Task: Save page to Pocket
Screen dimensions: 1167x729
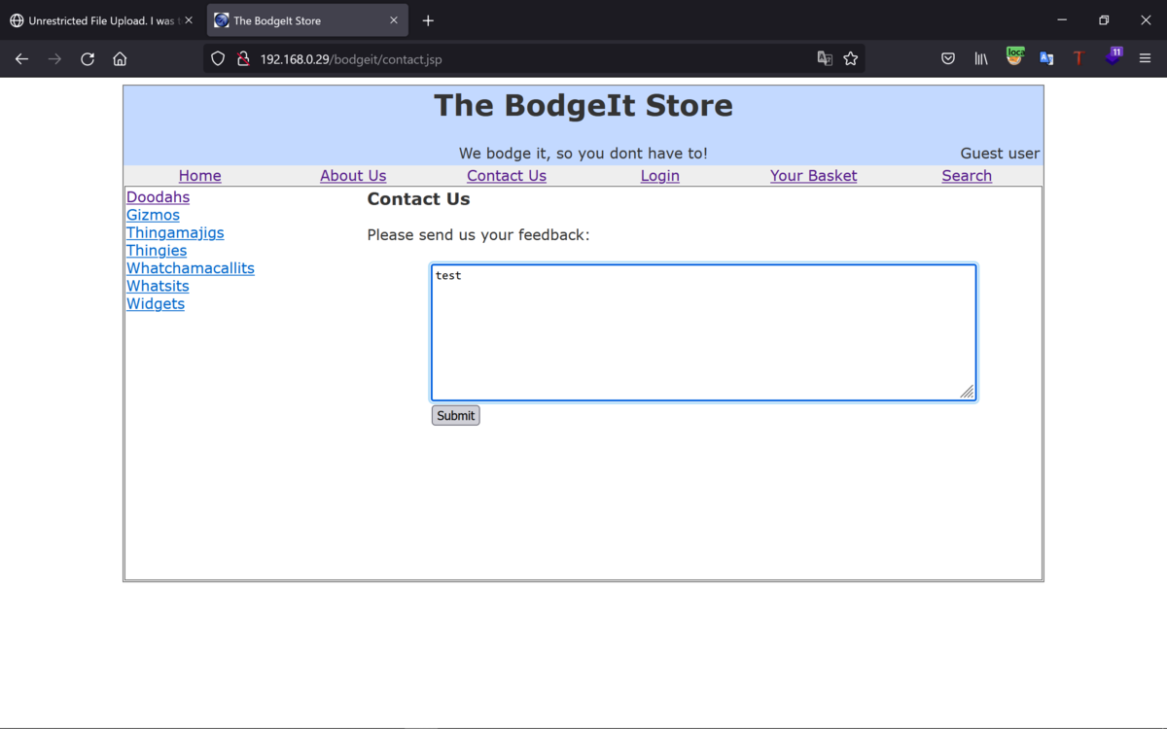Action: (948, 59)
